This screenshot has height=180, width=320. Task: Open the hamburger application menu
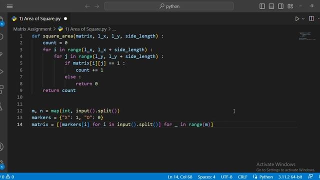[x=9, y=6]
